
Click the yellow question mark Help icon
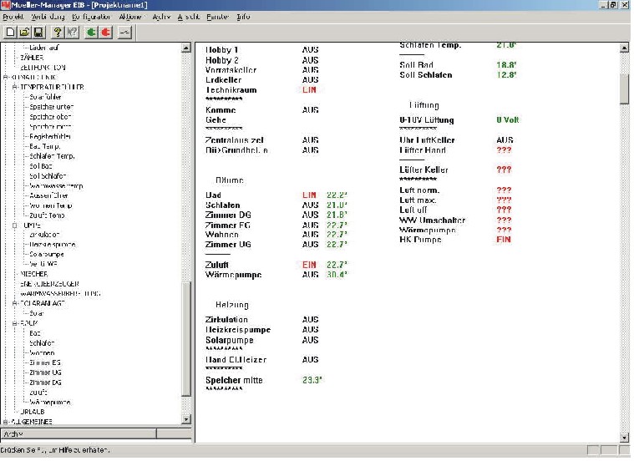(57, 32)
